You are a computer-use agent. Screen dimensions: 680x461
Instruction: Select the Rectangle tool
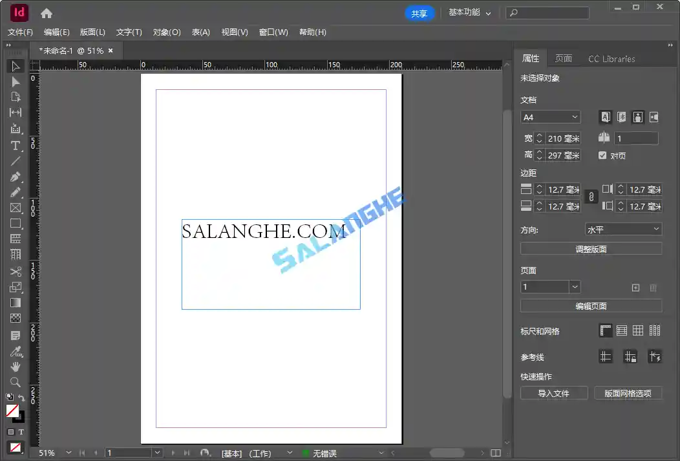click(x=16, y=223)
